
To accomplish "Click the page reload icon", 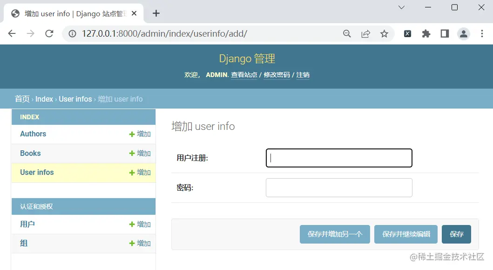I will click(x=49, y=33).
